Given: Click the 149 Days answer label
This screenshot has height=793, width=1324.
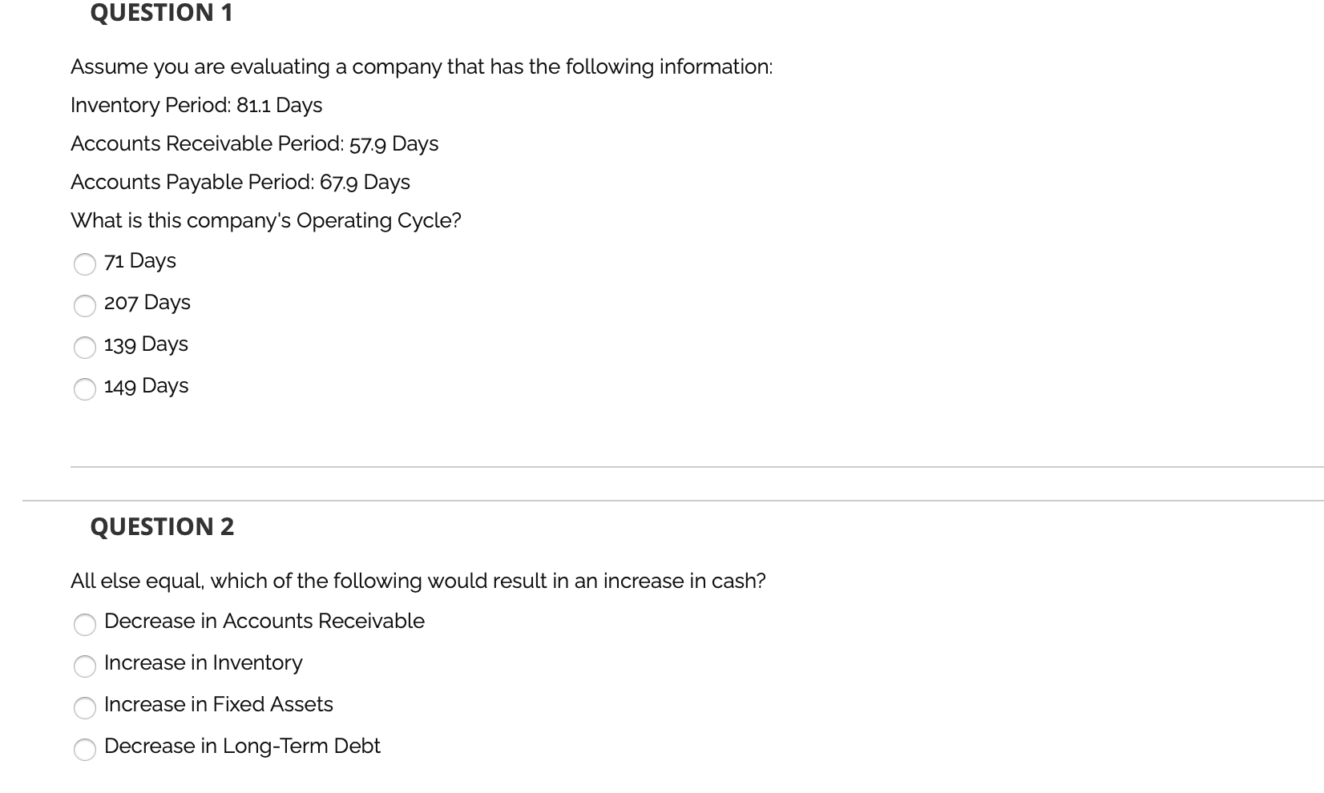Looking at the screenshot, I should [x=146, y=385].
